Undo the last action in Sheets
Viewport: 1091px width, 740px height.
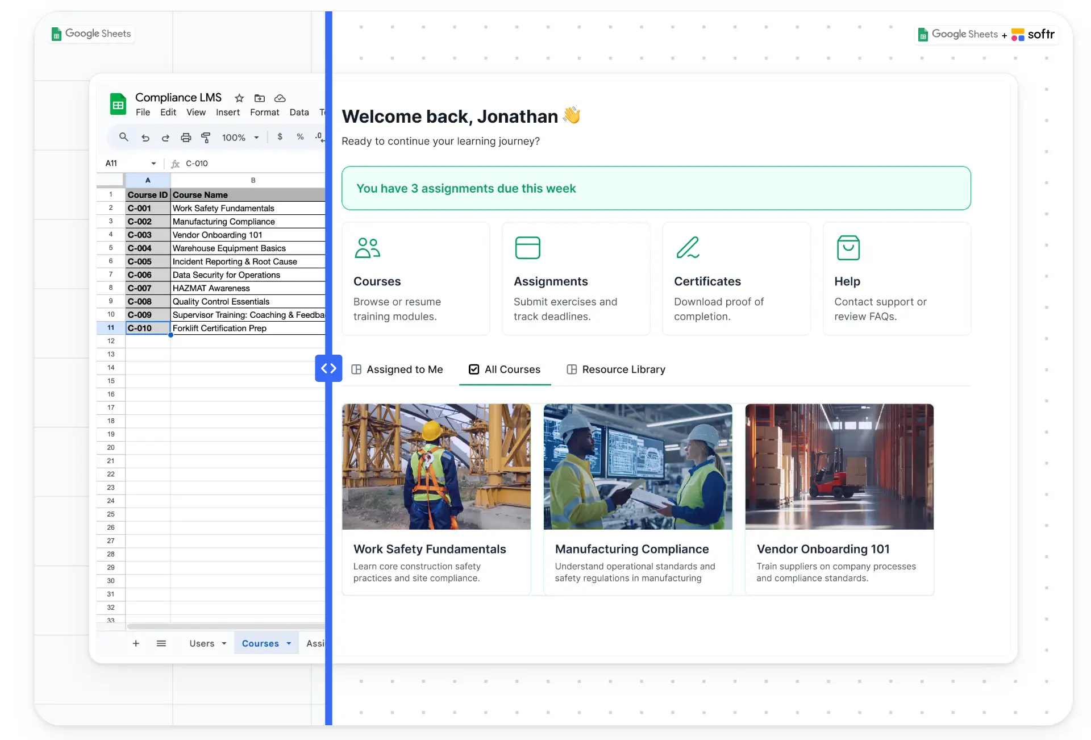point(145,138)
